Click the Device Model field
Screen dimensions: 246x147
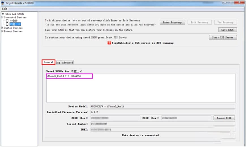[x=163, y=106]
